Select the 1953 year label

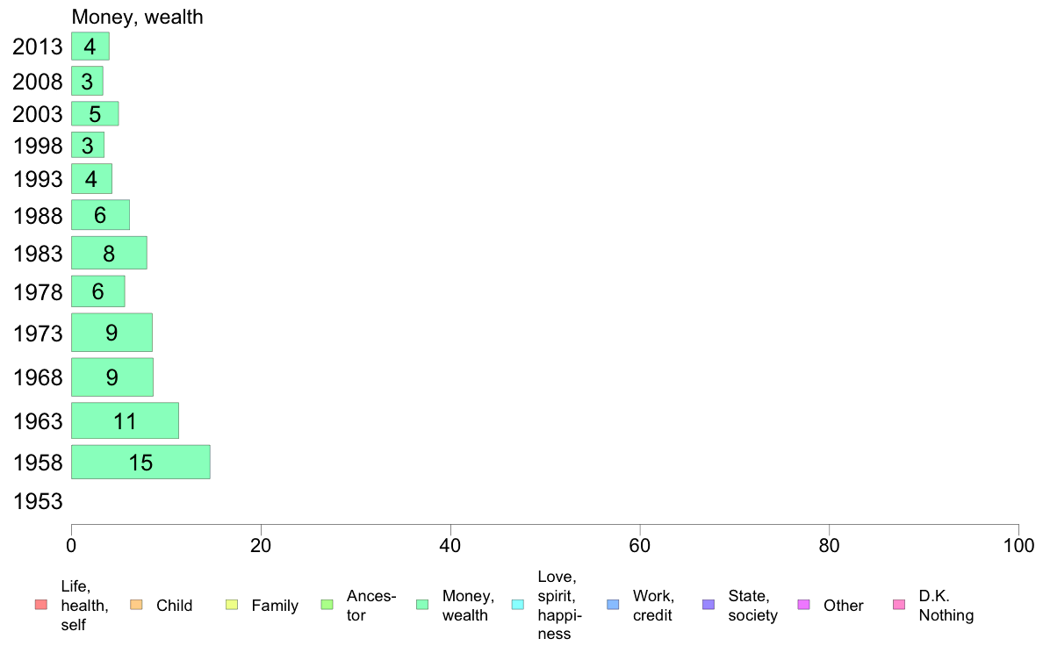[38, 501]
